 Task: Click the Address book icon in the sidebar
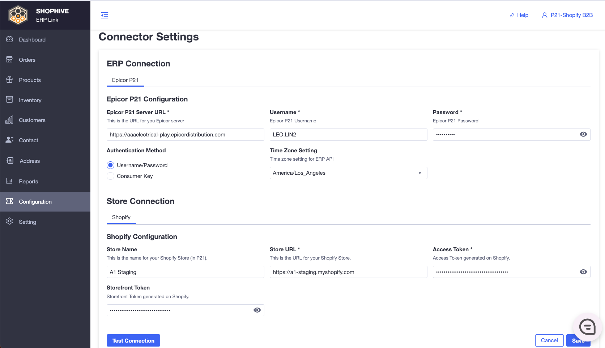[x=10, y=161]
